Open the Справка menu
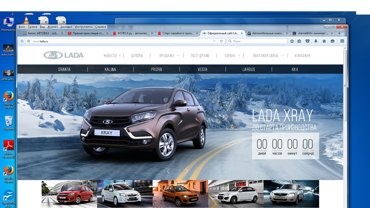The width and height of the screenshot is (370, 208). point(100,26)
